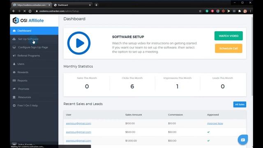Click the Set Up Software icon
This screenshot has width=263, height=148.
(14, 39)
